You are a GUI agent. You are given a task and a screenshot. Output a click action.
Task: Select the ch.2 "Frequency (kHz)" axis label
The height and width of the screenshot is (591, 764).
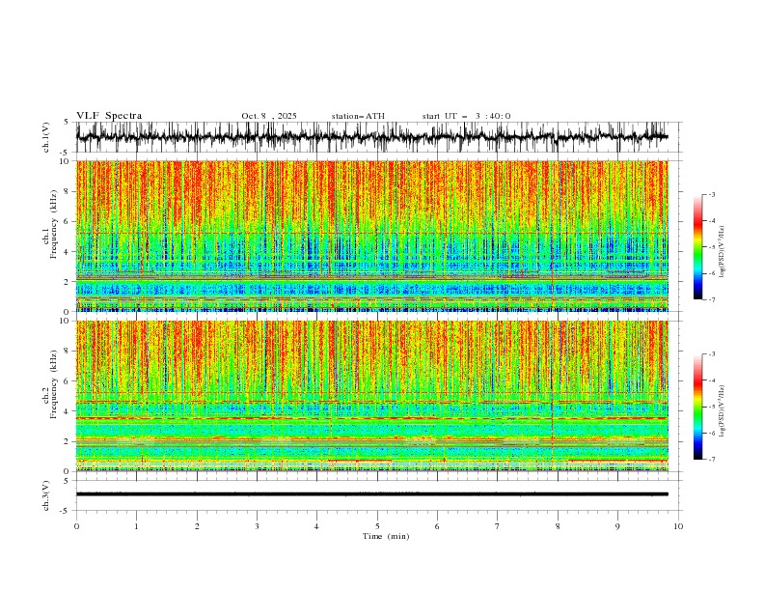(x=54, y=383)
